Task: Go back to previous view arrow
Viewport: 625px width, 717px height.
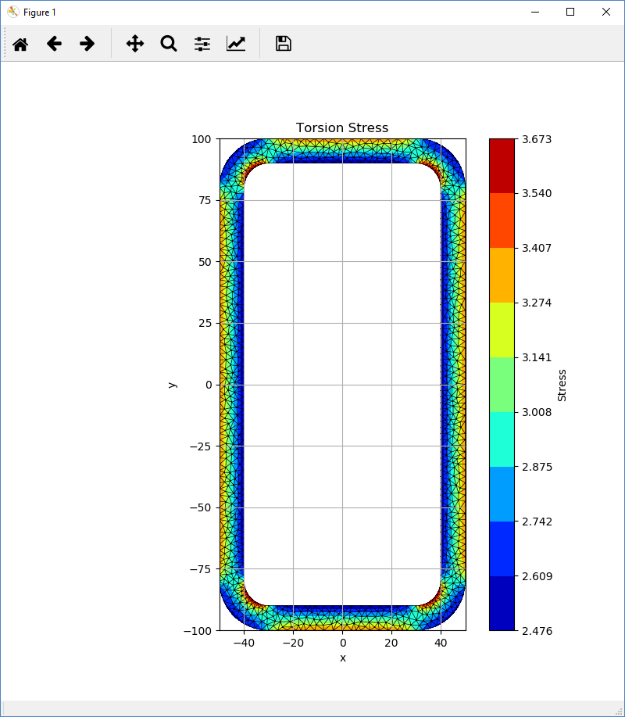Action: [x=54, y=44]
